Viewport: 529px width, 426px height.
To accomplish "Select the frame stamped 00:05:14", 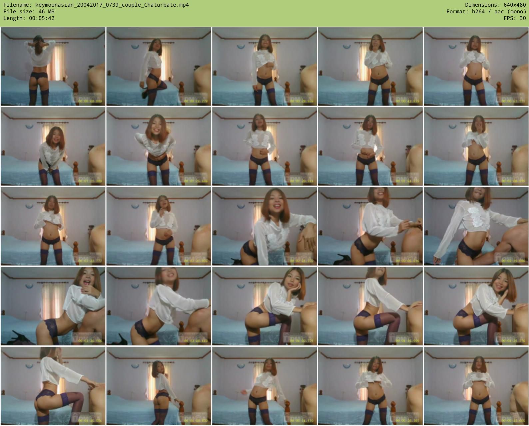I will tap(264, 386).
